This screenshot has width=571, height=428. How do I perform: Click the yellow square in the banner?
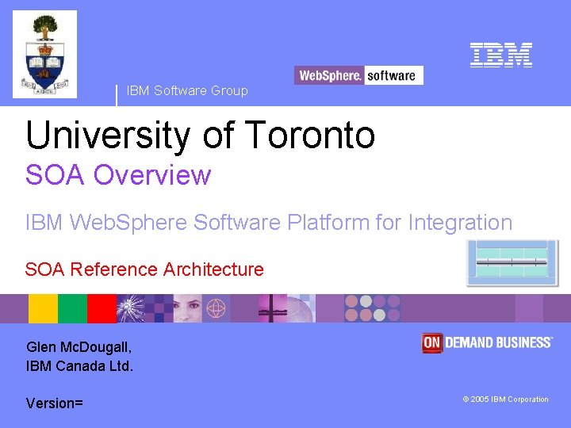(x=43, y=308)
